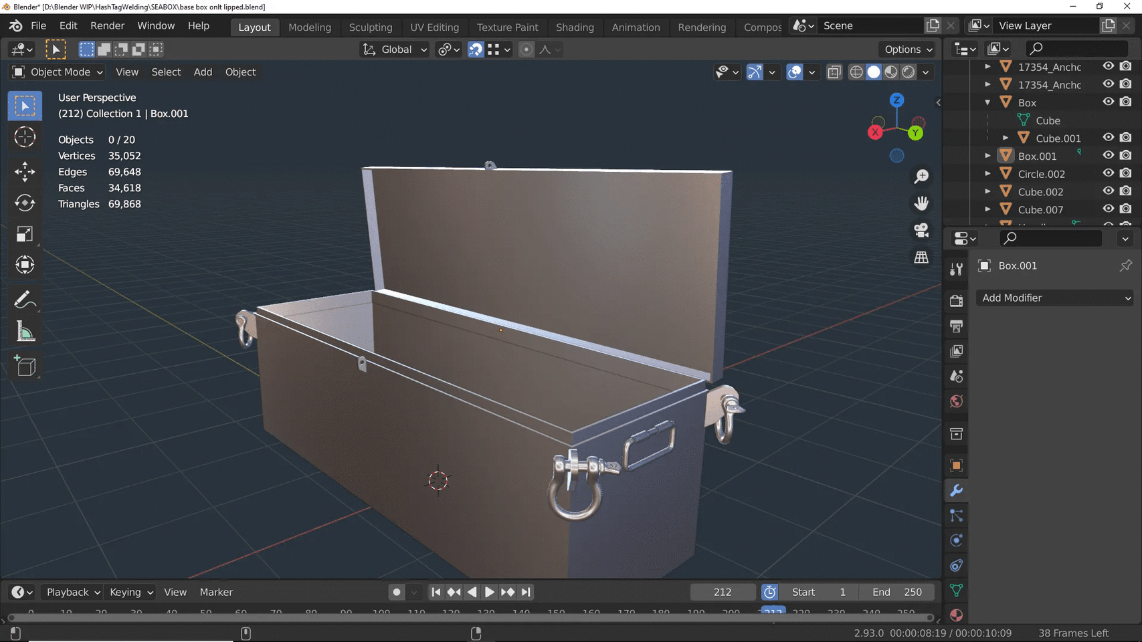Open the Scene properties tab
The image size is (1142, 642).
pyautogui.click(x=956, y=376)
